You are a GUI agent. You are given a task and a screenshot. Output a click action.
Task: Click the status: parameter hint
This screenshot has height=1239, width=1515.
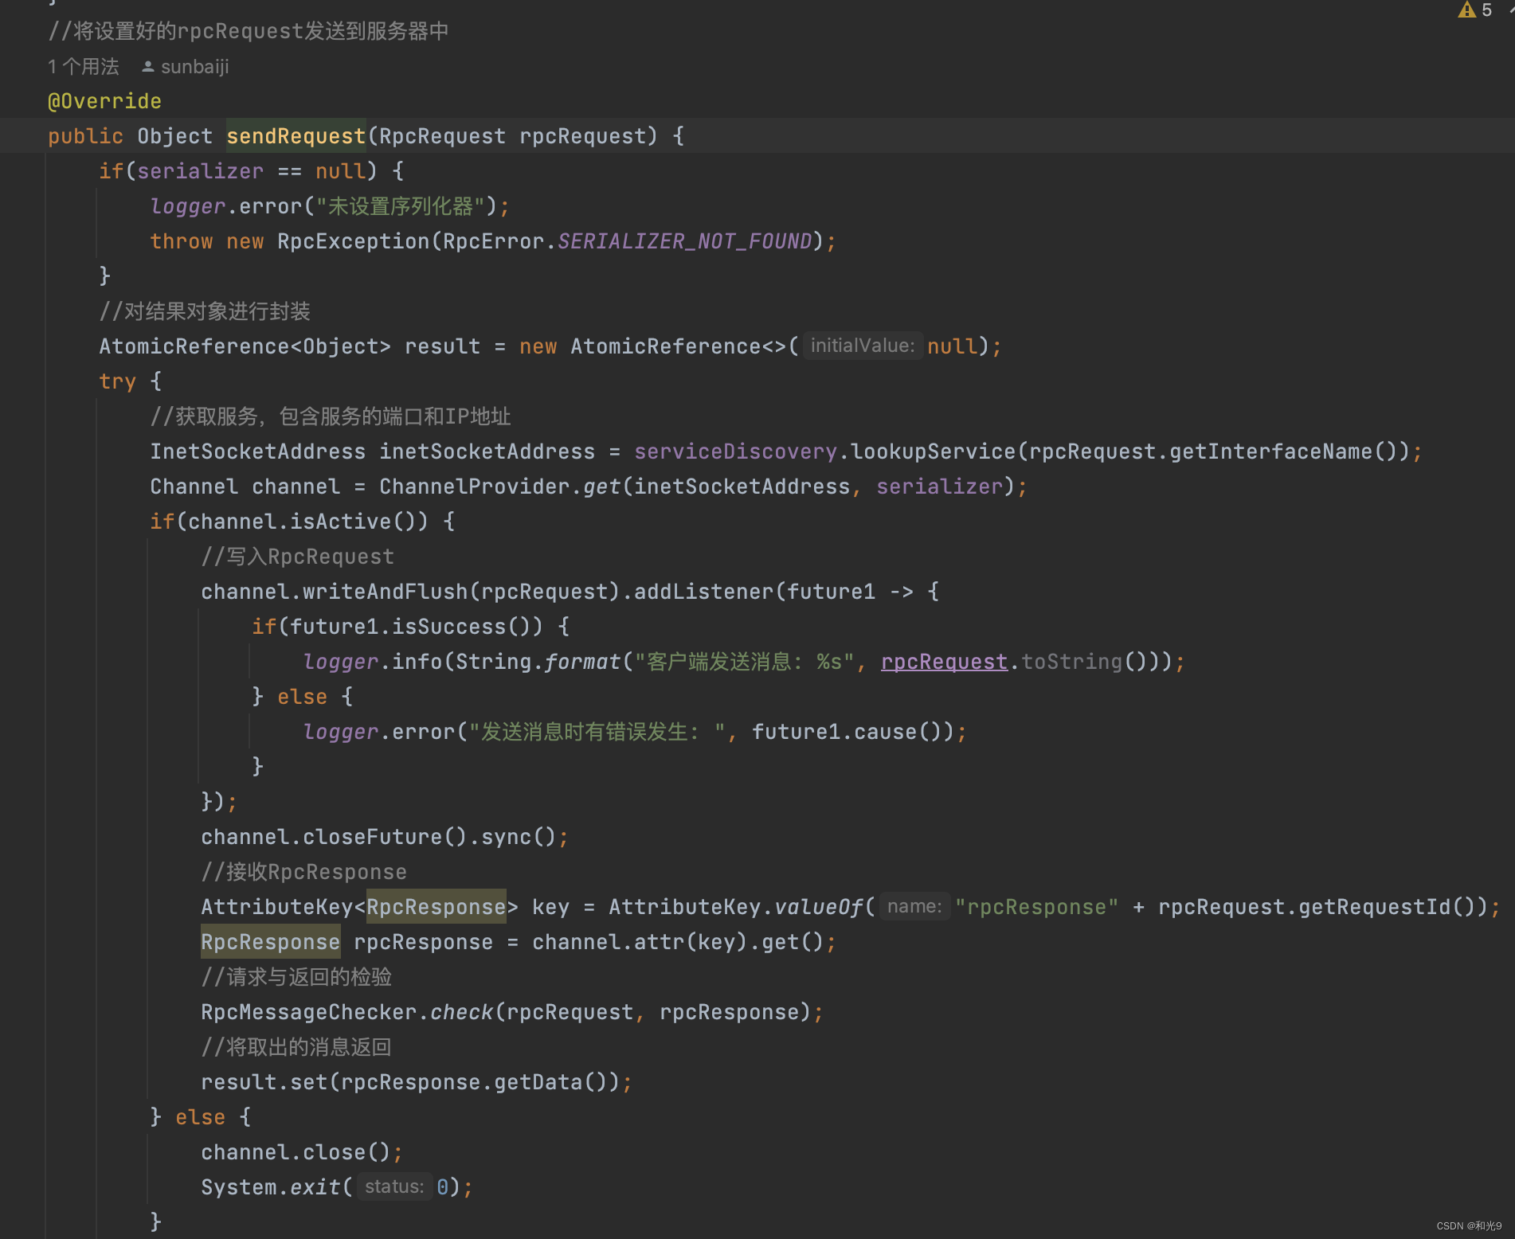coord(394,1186)
